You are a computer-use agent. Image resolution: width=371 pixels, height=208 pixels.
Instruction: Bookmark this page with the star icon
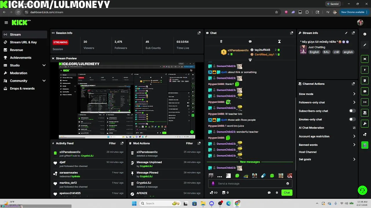pyautogui.click(x=277, y=12)
